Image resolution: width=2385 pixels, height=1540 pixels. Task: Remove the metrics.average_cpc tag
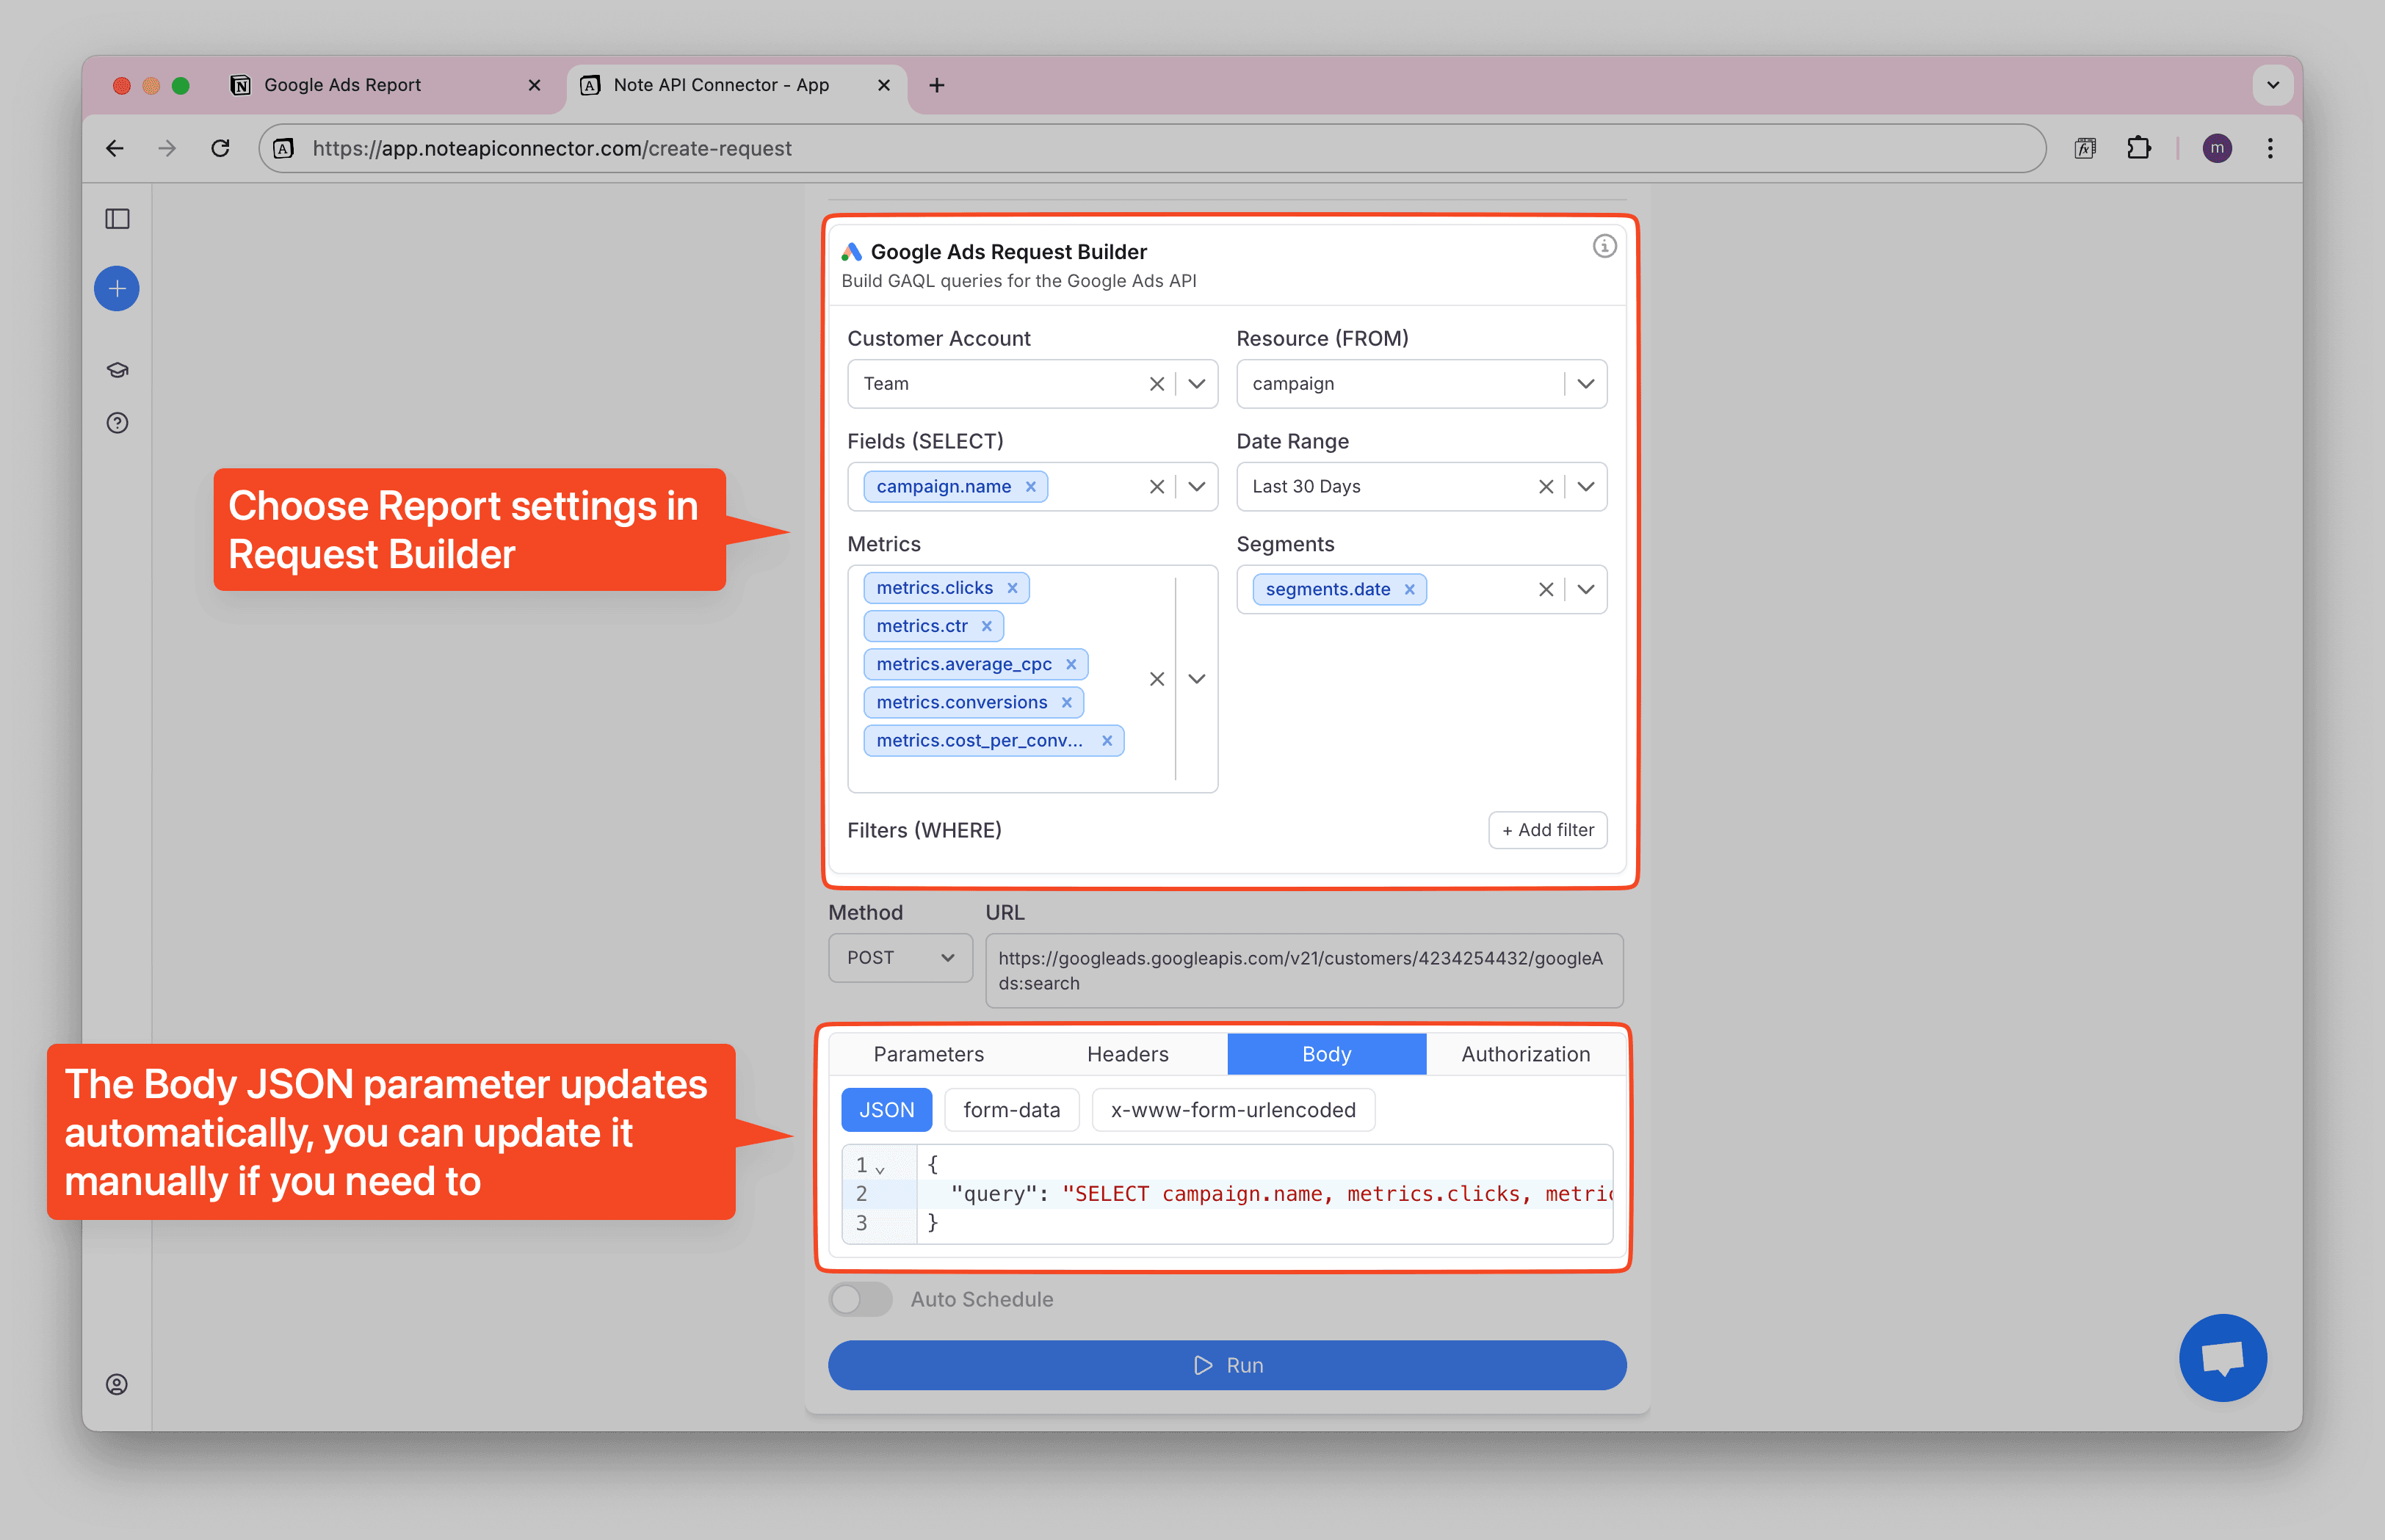point(1071,664)
